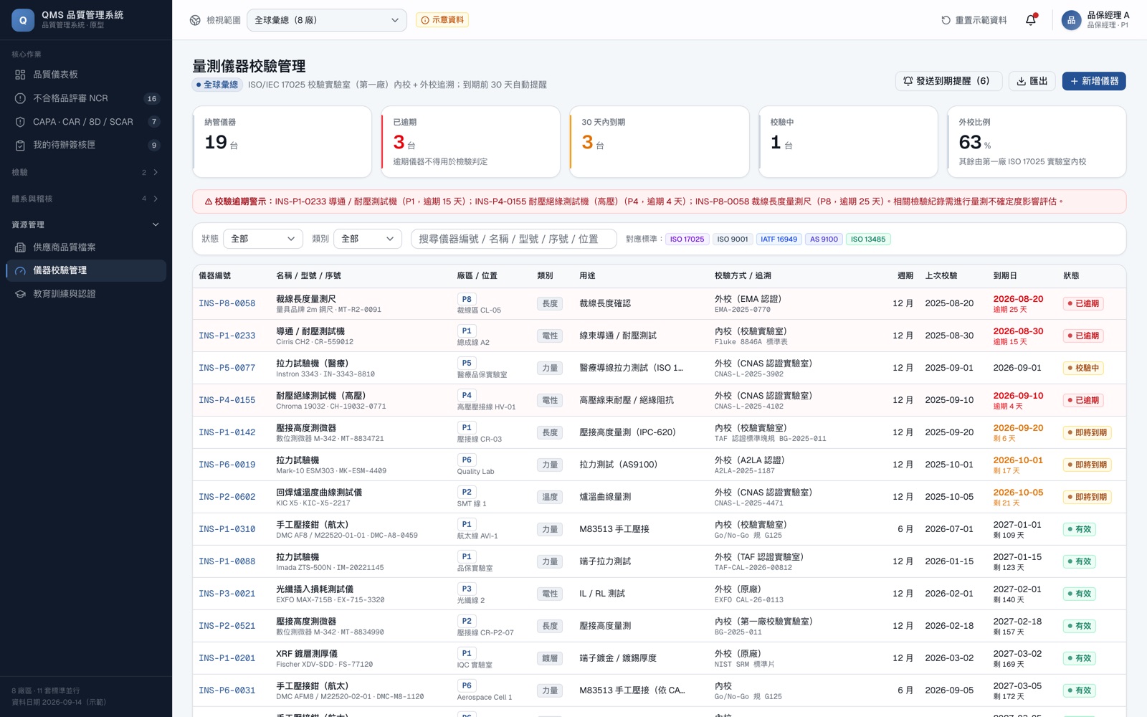The width and height of the screenshot is (1147, 717).
Task: Click the 30 天內到期 summary card
Action: tap(659, 142)
